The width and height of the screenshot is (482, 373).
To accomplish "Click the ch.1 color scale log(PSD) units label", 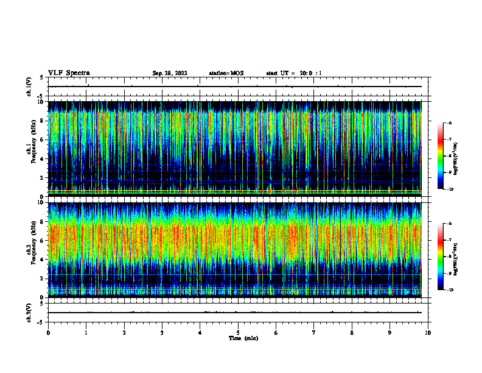I will 456,159.
